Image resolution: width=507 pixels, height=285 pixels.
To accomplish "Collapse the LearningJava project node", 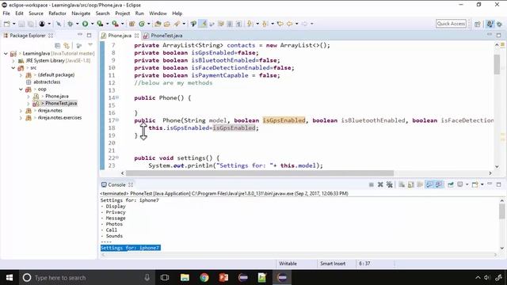I will [x=6, y=54].
